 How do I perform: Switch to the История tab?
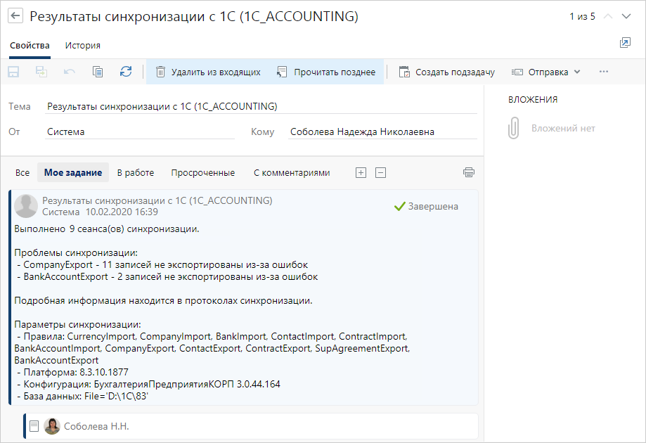coord(82,45)
